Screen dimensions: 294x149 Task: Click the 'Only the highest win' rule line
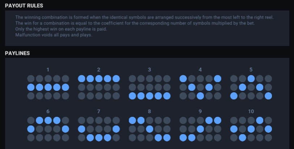61,29
